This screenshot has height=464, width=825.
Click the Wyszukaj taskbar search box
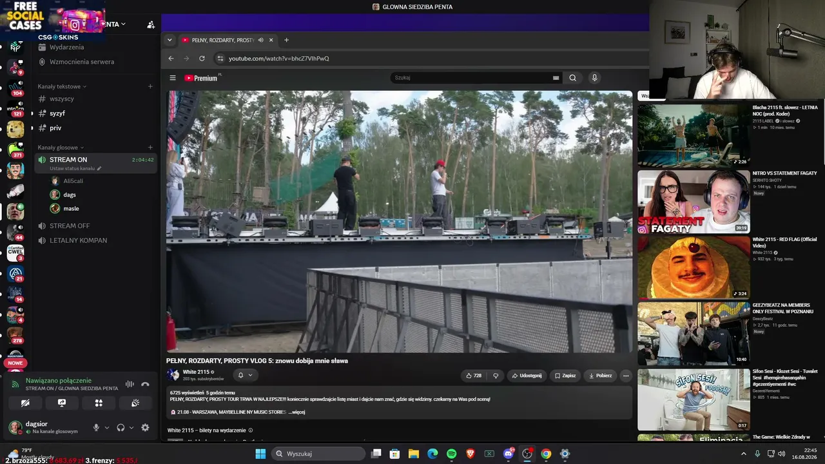[x=318, y=454]
